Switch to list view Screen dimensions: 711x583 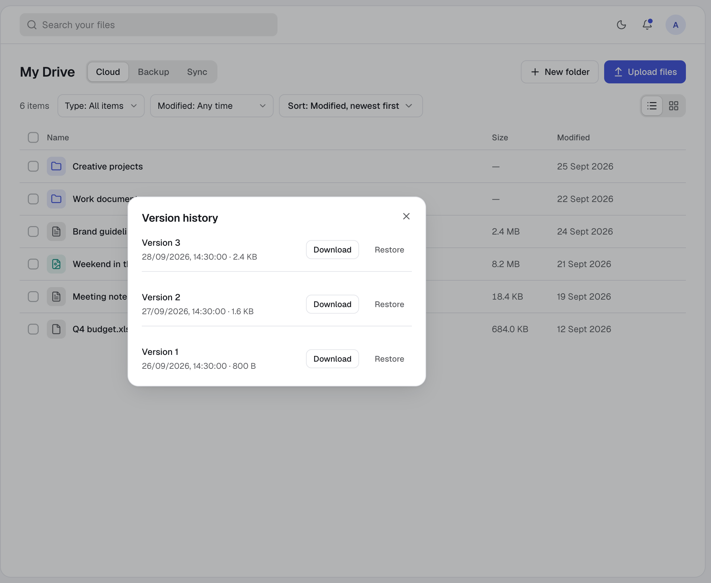(x=652, y=106)
